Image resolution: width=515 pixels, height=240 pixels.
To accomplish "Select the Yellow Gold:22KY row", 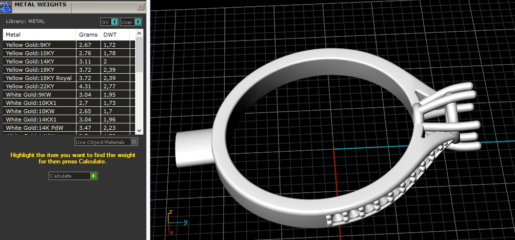I will [69, 86].
